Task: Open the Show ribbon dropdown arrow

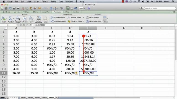Action: (34, 18)
